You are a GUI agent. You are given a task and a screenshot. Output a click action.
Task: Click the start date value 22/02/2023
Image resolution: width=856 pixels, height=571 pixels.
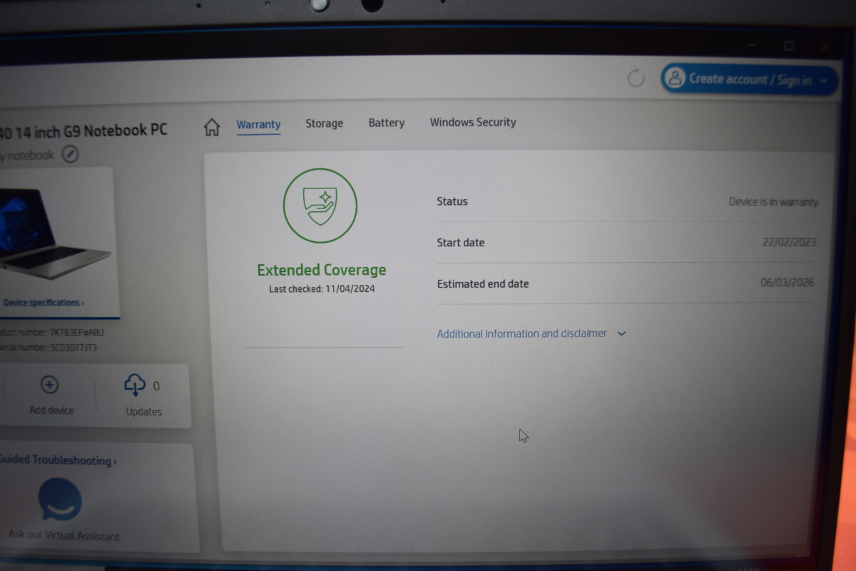[789, 242]
